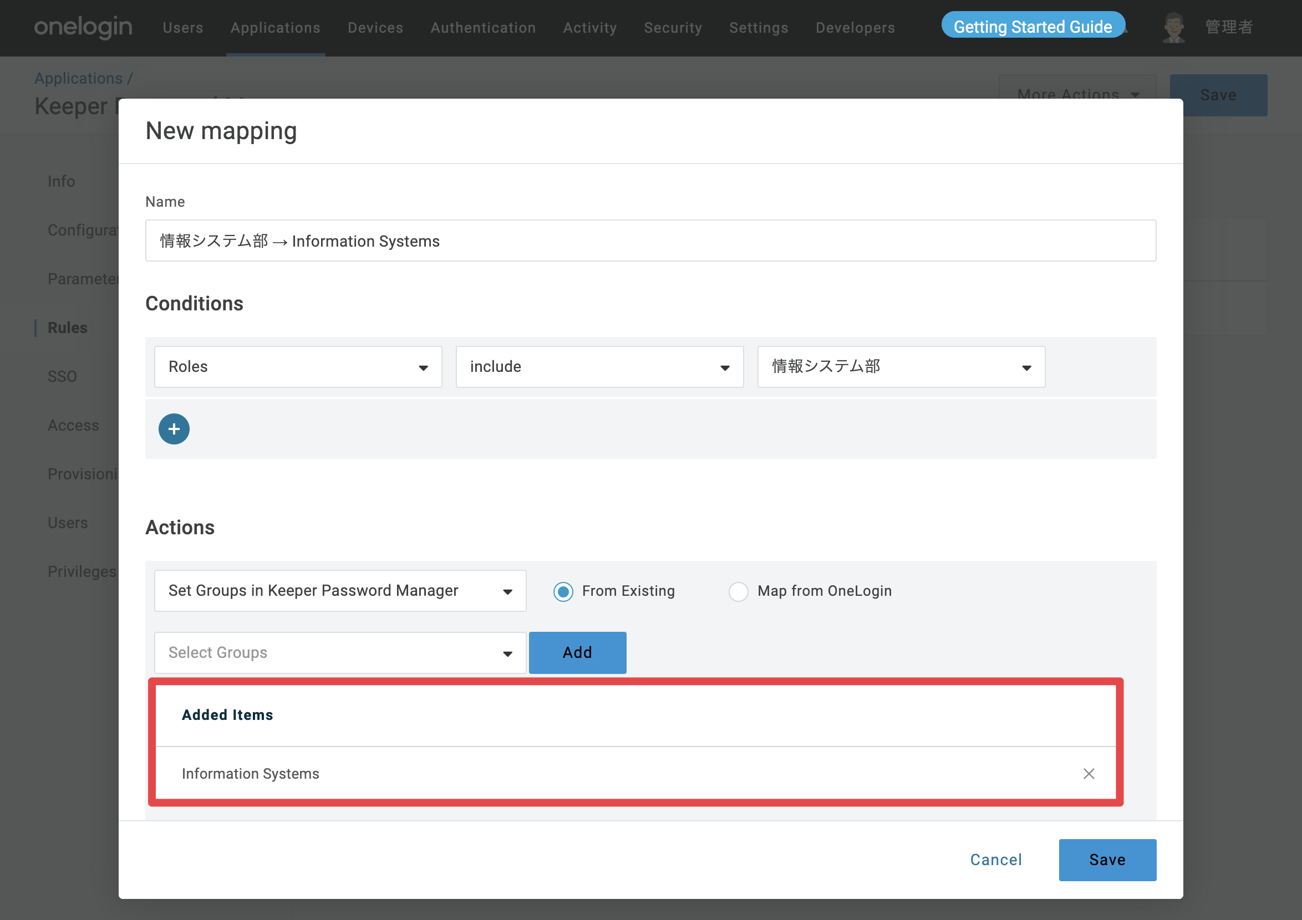Go to the Applications breadcrumb link
This screenshot has width=1302, height=920.
(78, 78)
